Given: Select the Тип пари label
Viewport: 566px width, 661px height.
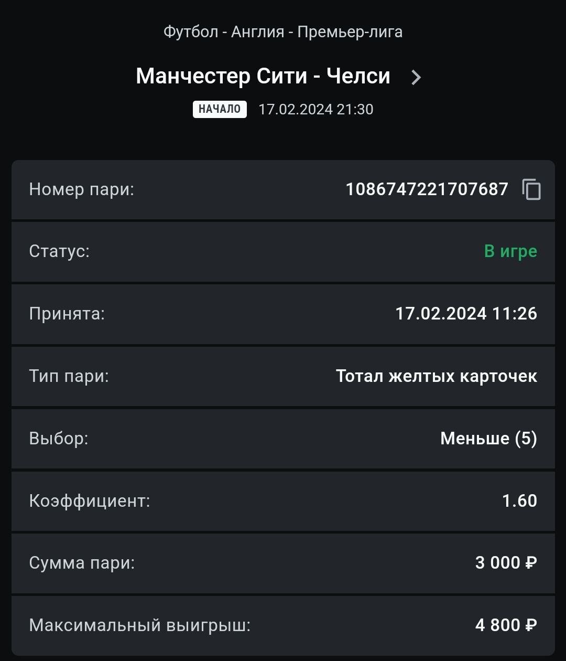Looking at the screenshot, I should 69,376.
